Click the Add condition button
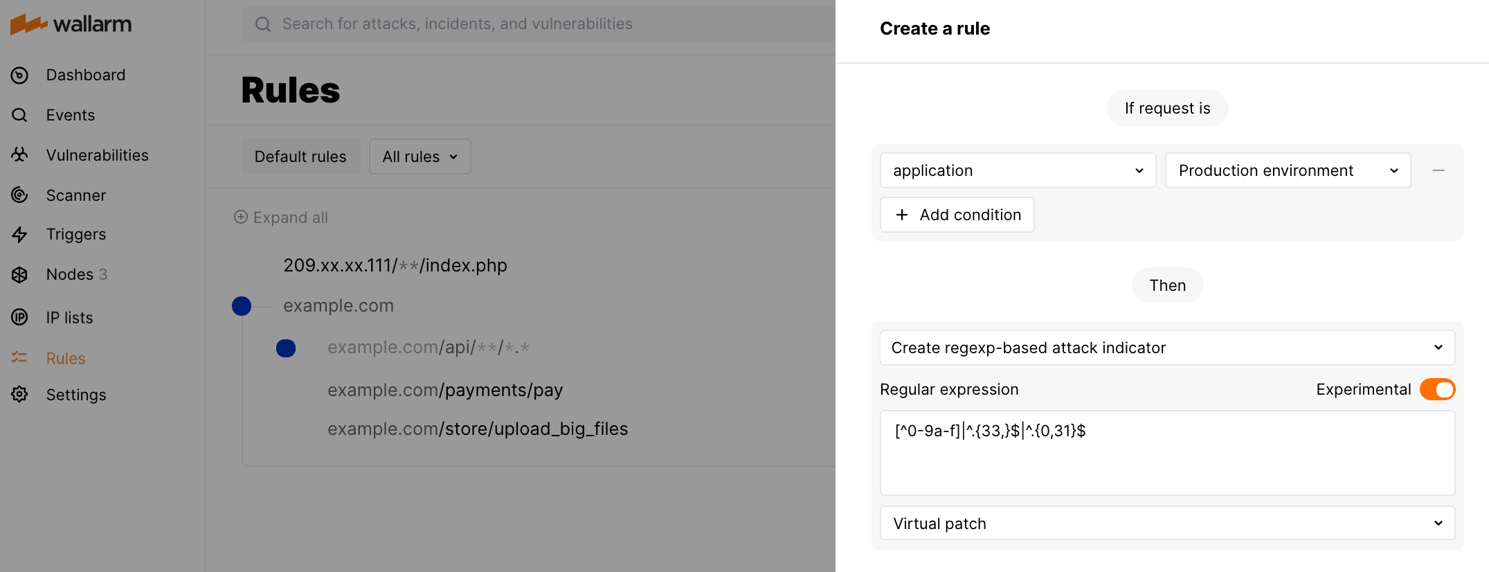The height and width of the screenshot is (572, 1489). coord(957,215)
